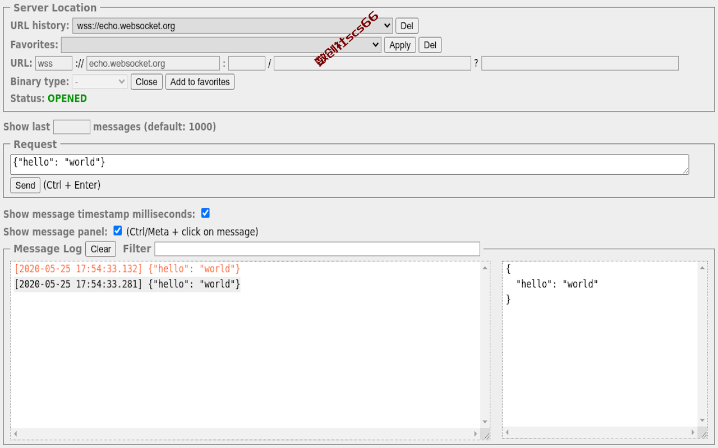Select the received message at 17:54:33.281

127,284
